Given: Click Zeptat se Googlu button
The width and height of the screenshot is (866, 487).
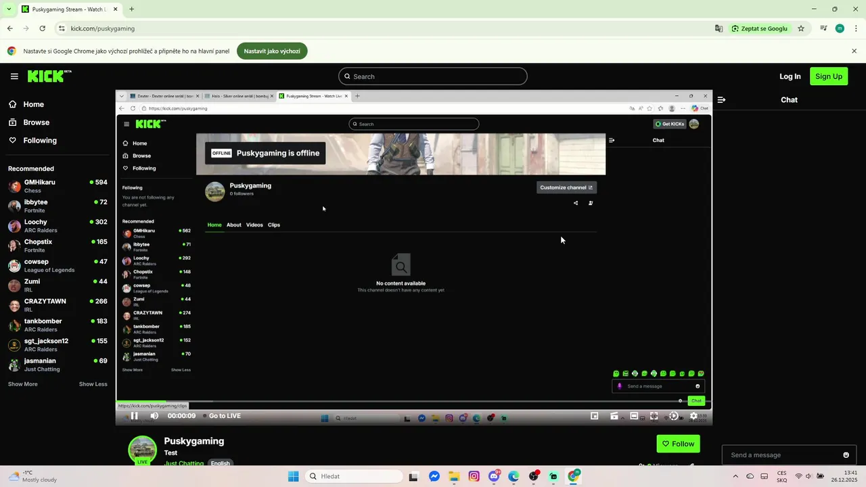Looking at the screenshot, I should click(759, 28).
